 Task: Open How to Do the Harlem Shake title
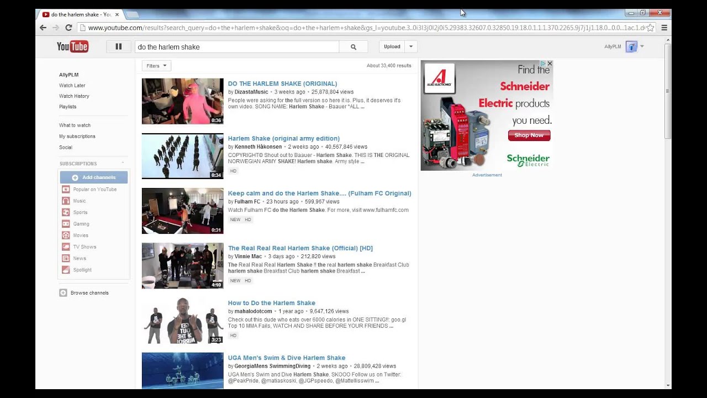pyautogui.click(x=272, y=302)
